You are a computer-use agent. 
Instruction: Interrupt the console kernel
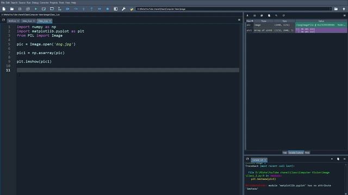[332, 159]
